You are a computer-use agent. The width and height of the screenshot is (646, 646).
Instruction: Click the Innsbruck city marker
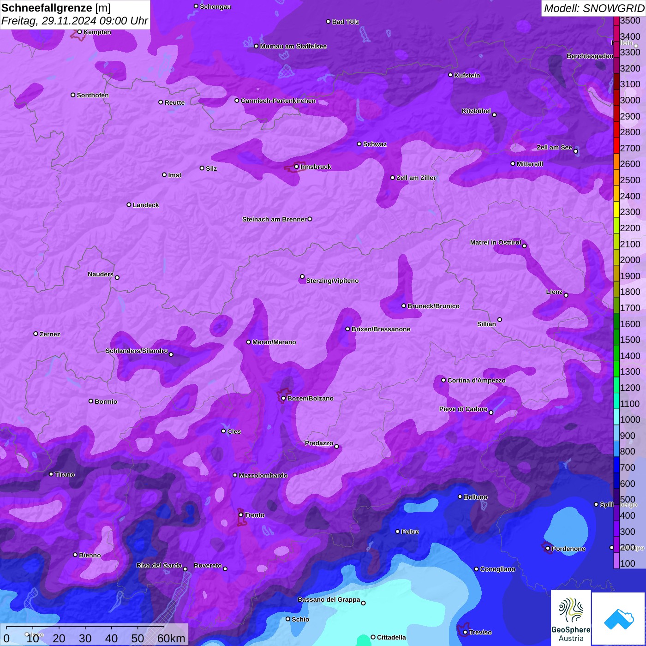tap(297, 167)
